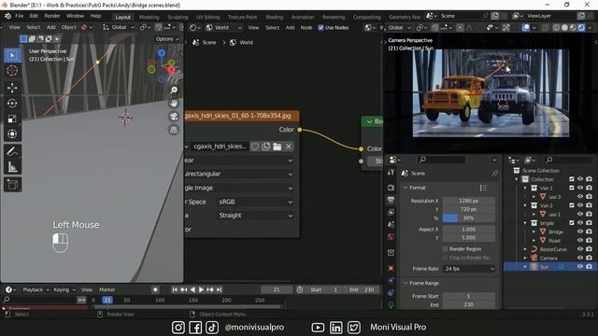Open Playback popover in timeline

[36, 290]
